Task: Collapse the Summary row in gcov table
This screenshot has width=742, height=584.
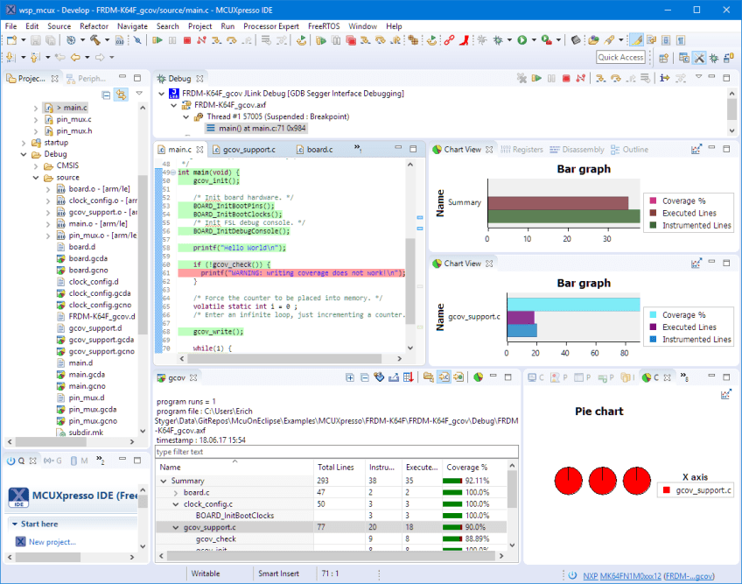Action: [164, 481]
